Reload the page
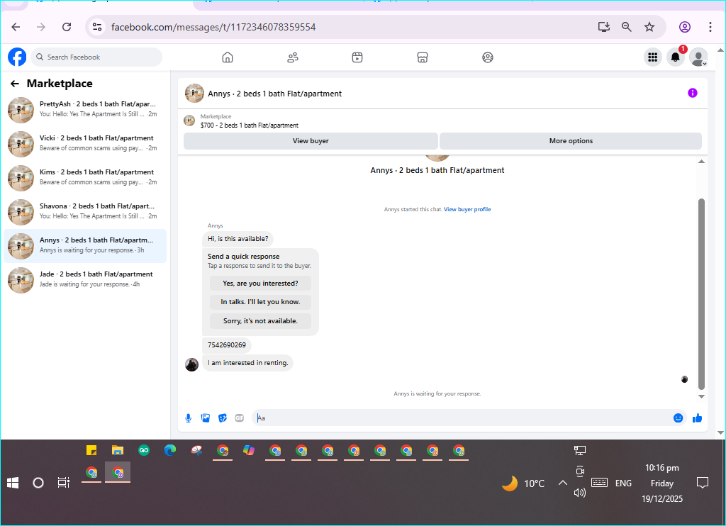Viewport: 726px width, 526px height. 67,27
